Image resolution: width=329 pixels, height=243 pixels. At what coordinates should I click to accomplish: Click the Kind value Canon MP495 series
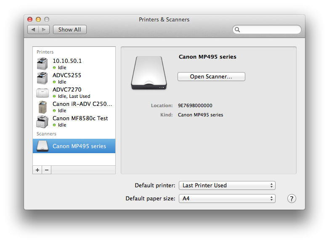tap(200, 115)
